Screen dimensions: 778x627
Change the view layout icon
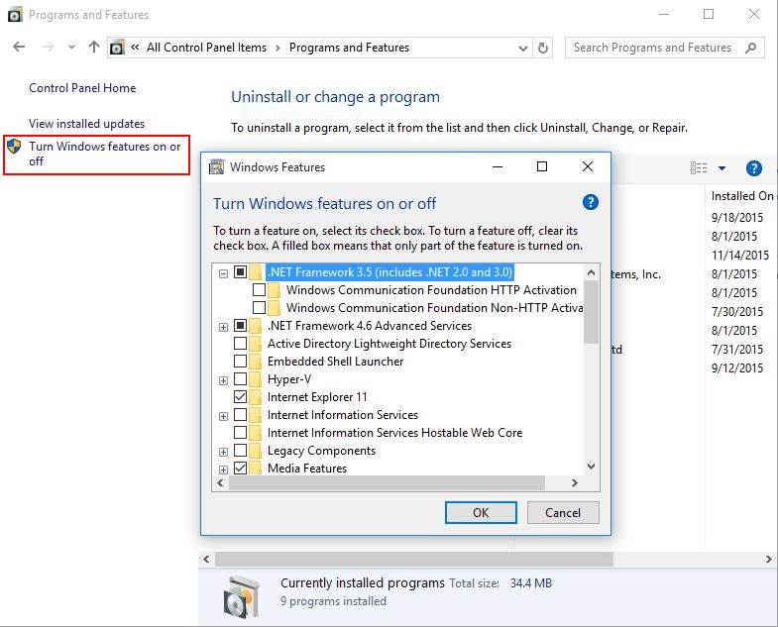pyautogui.click(x=699, y=168)
